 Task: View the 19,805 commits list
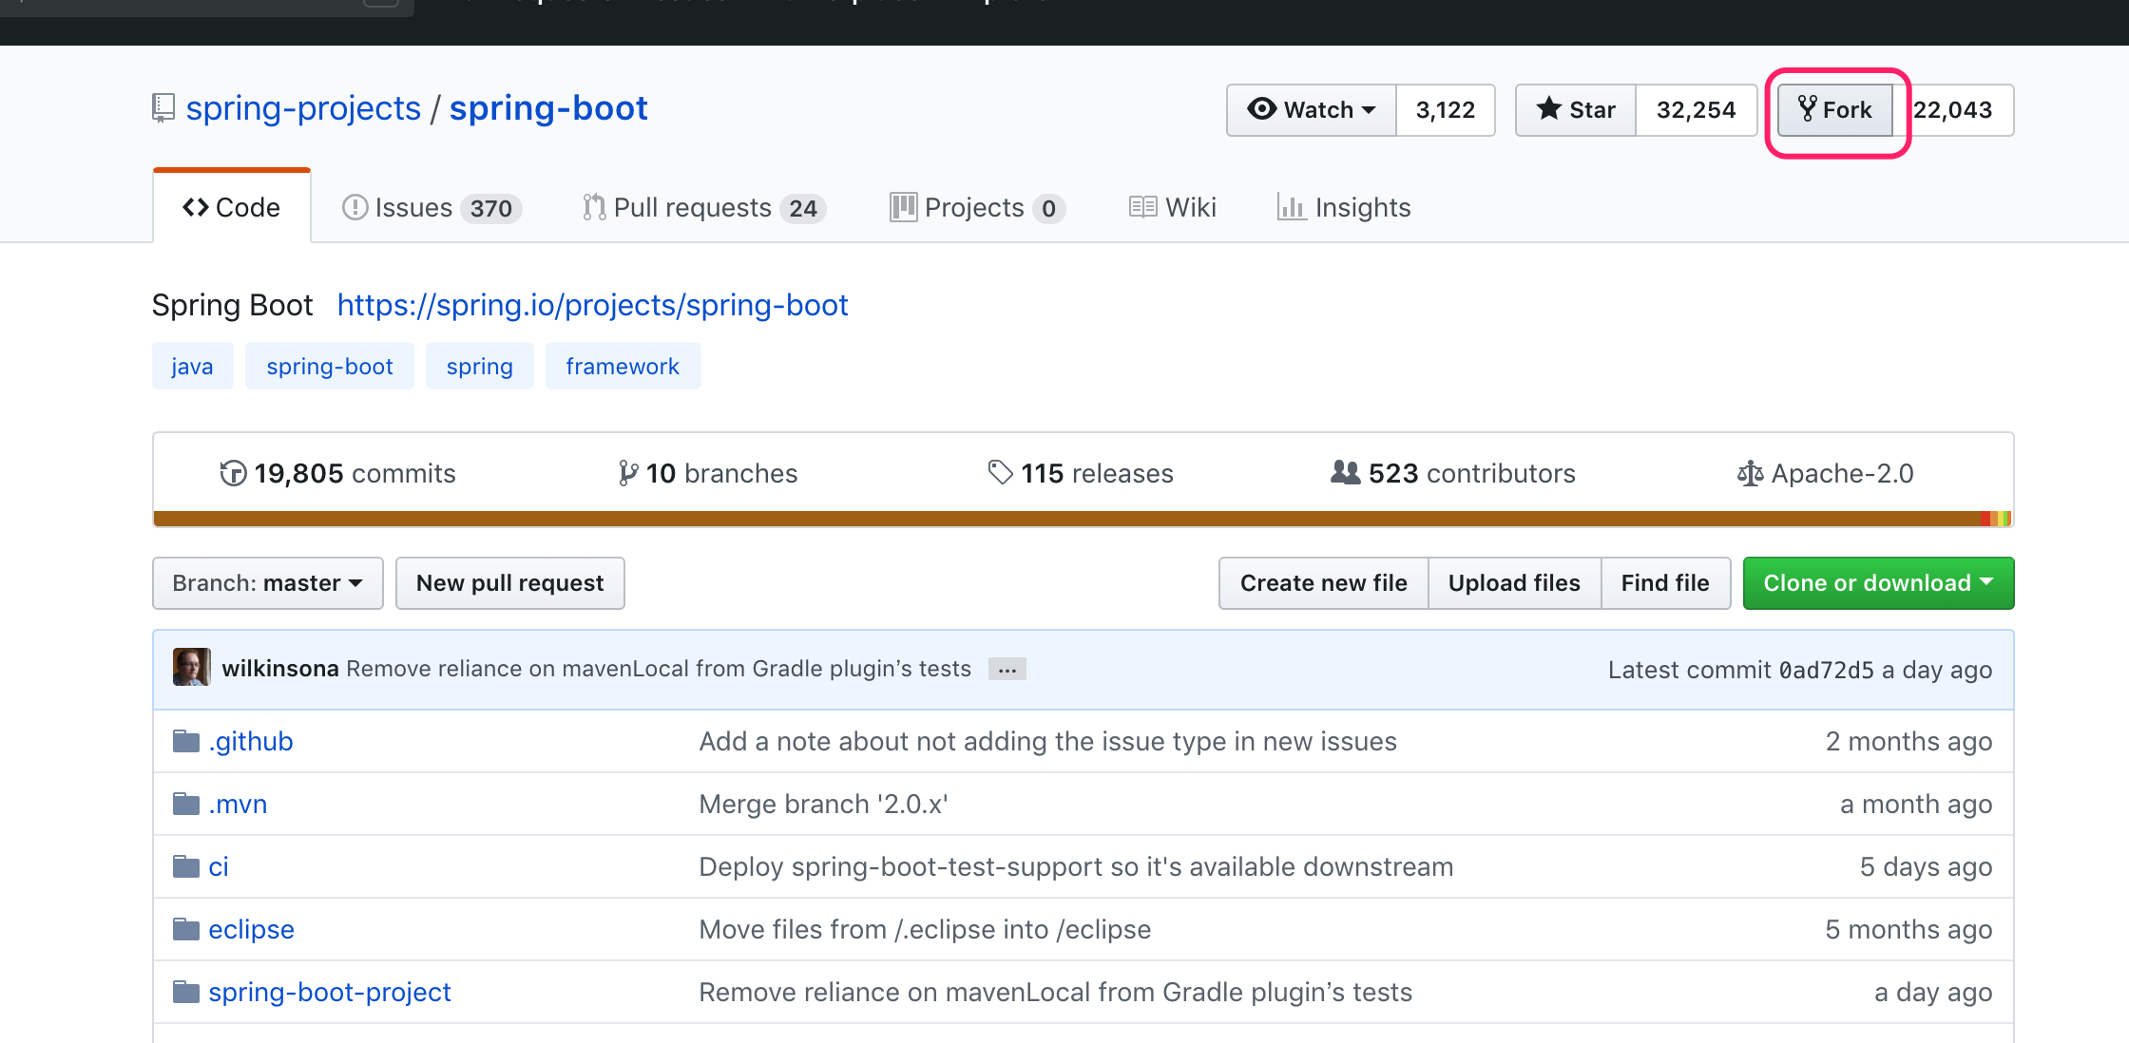(x=337, y=473)
